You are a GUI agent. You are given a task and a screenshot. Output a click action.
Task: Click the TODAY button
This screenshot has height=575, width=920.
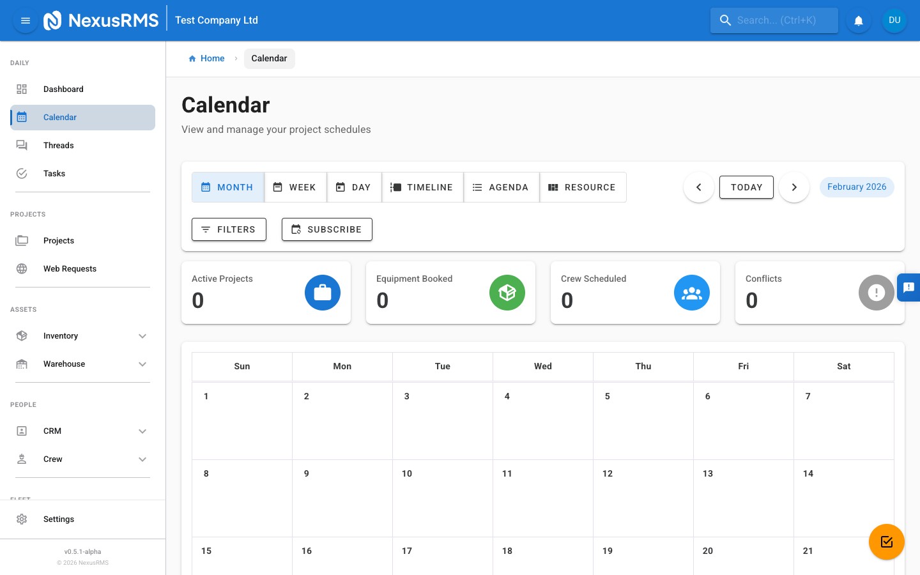pyautogui.click(x=746, y=187)
